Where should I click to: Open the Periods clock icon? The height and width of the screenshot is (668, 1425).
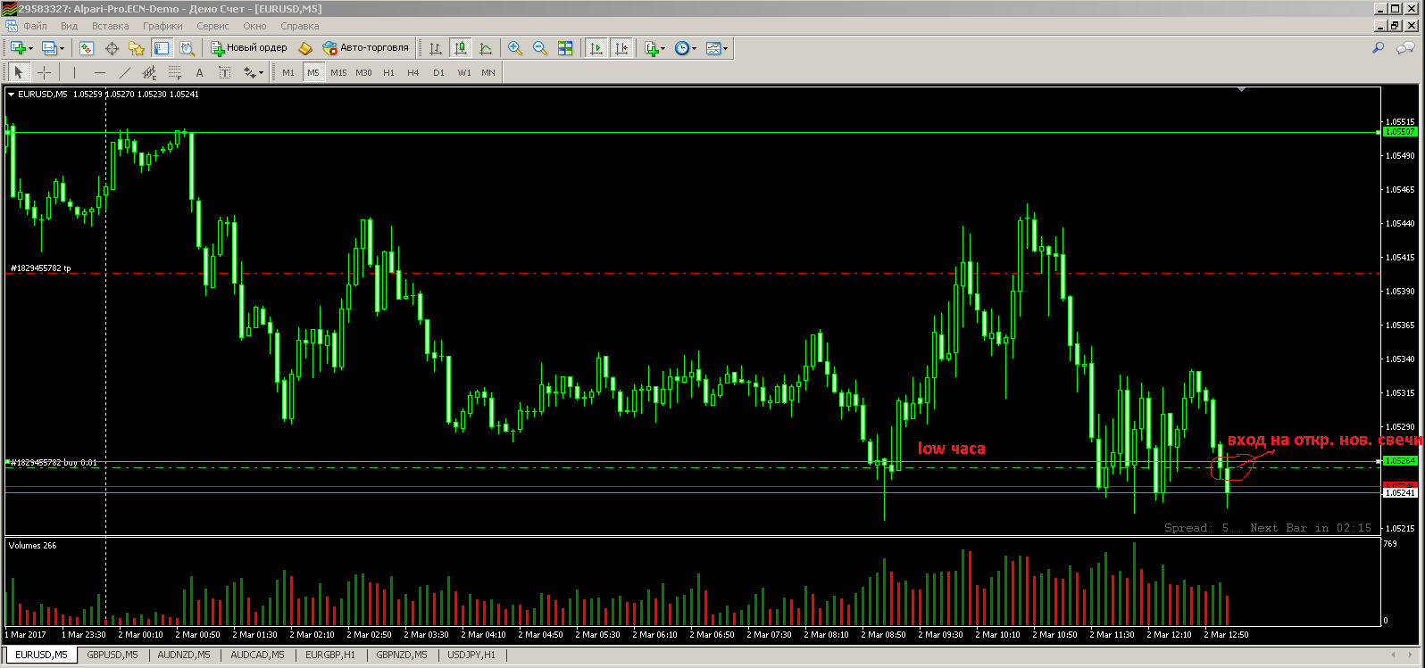point(682,48)
